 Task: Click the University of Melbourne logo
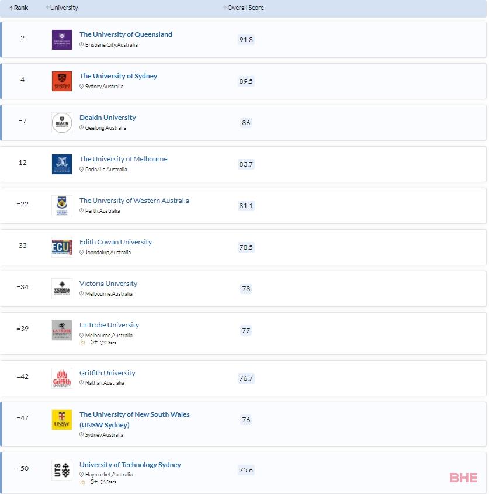(62, 164)
